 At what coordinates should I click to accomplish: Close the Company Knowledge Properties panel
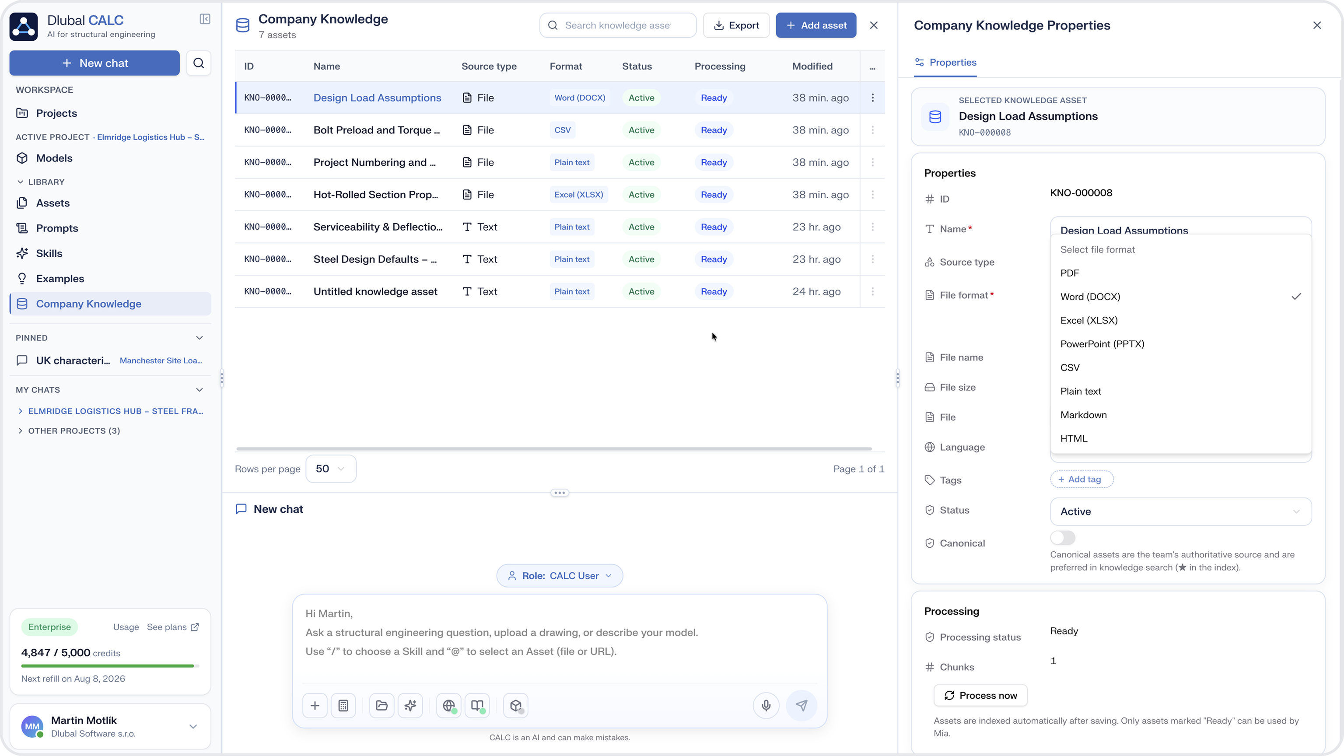pyautogui.click(x=1317, y=25)
